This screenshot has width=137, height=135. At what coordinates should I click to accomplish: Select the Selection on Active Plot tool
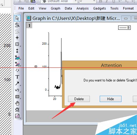(x=17, y=57)
